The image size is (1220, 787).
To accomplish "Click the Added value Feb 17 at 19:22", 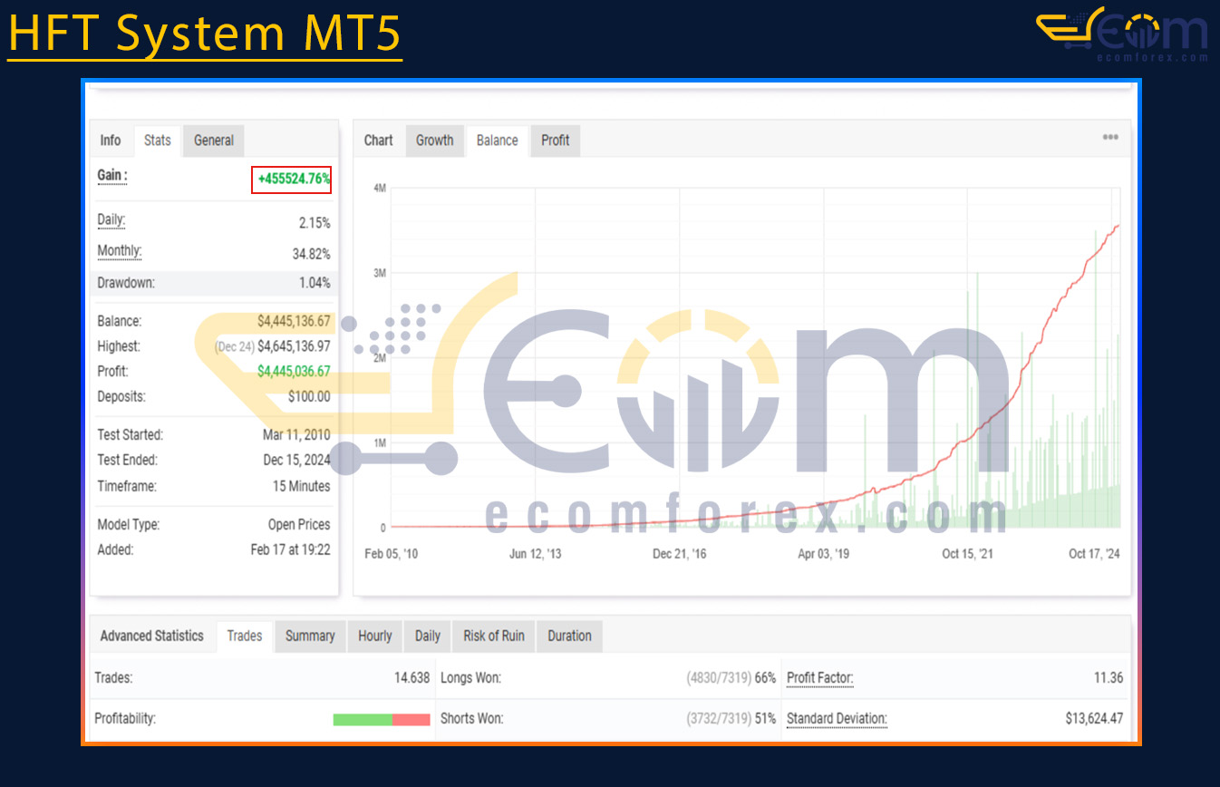I will point(290,550).
